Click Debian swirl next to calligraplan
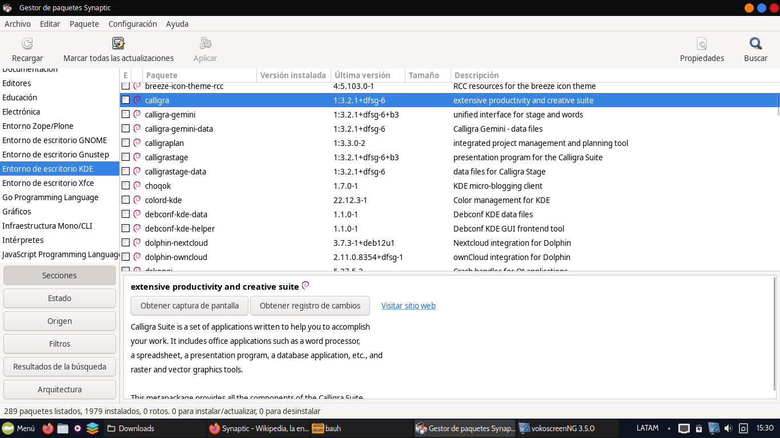 tap(137, 143)
